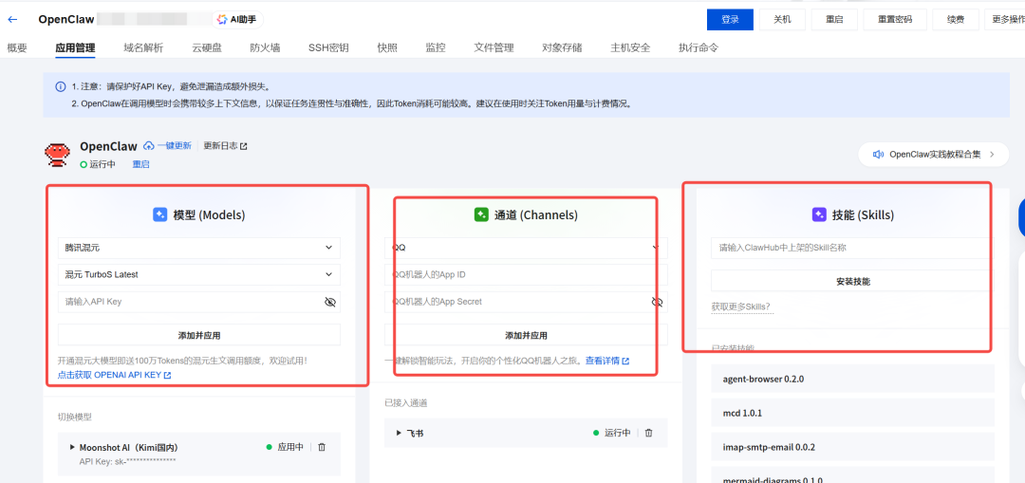Image resolution: width=1025 pixels, height=483 pixels.
Task: Delete the 飞书 channel entry
Action: (x=648, y=433)
